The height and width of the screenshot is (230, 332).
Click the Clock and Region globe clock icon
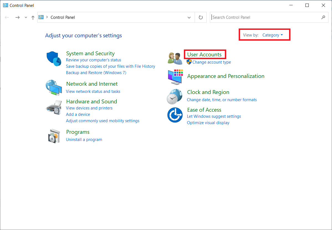(x=174, y=96)
